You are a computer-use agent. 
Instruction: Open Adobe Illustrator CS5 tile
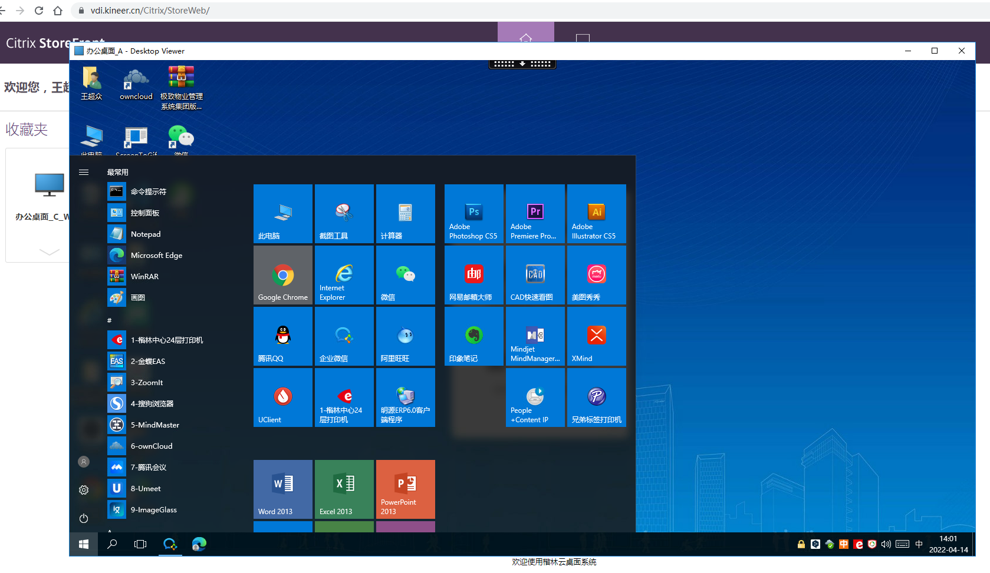click(597, 214)
